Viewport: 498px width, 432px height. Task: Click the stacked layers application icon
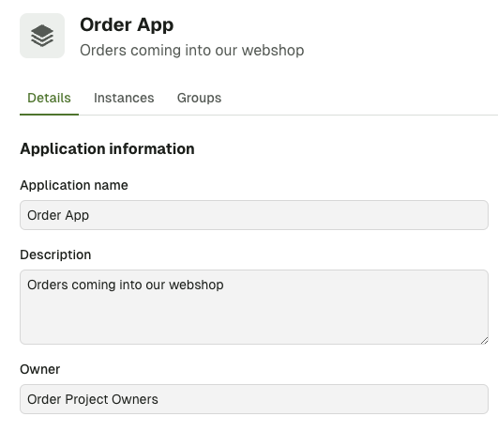(x=42, y=36)
